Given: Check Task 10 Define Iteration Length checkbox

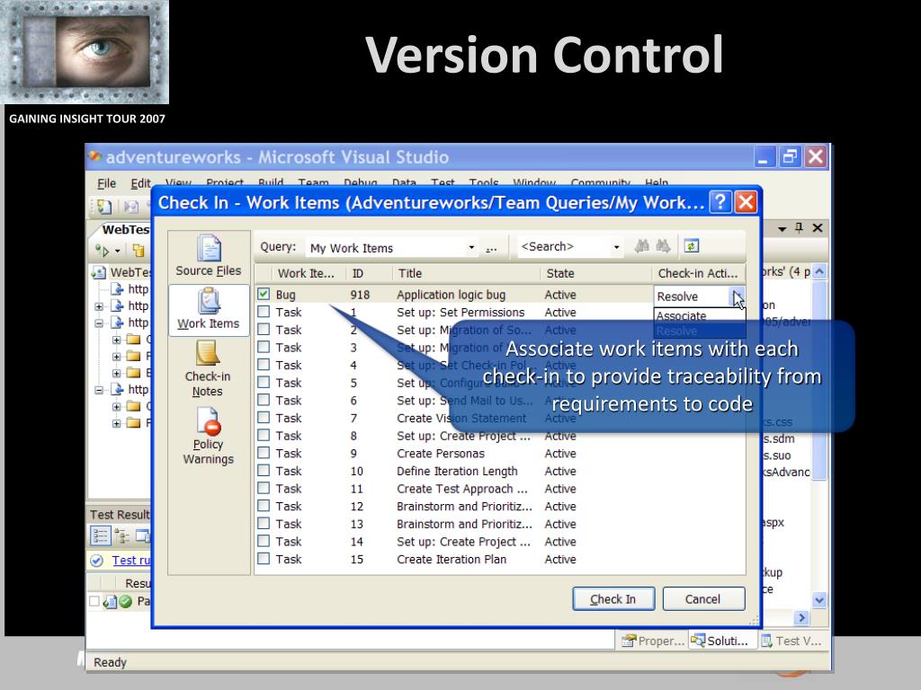Looking at the screenshot, I should tap(264, 470).
